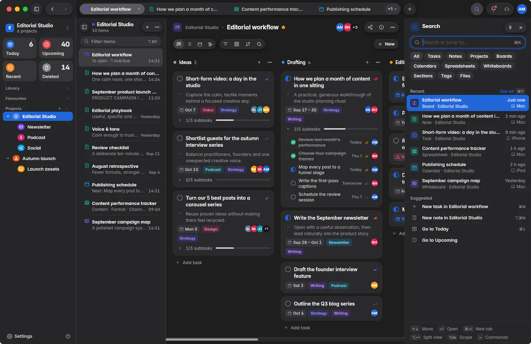This screenshot has width=531, height=344.
Task: Switch to the calendar view layout
Action: (x=200, y=44)
